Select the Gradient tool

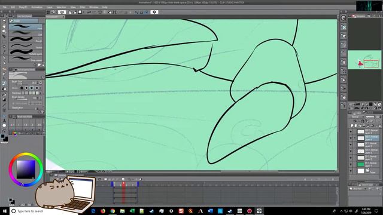(4, 100)
